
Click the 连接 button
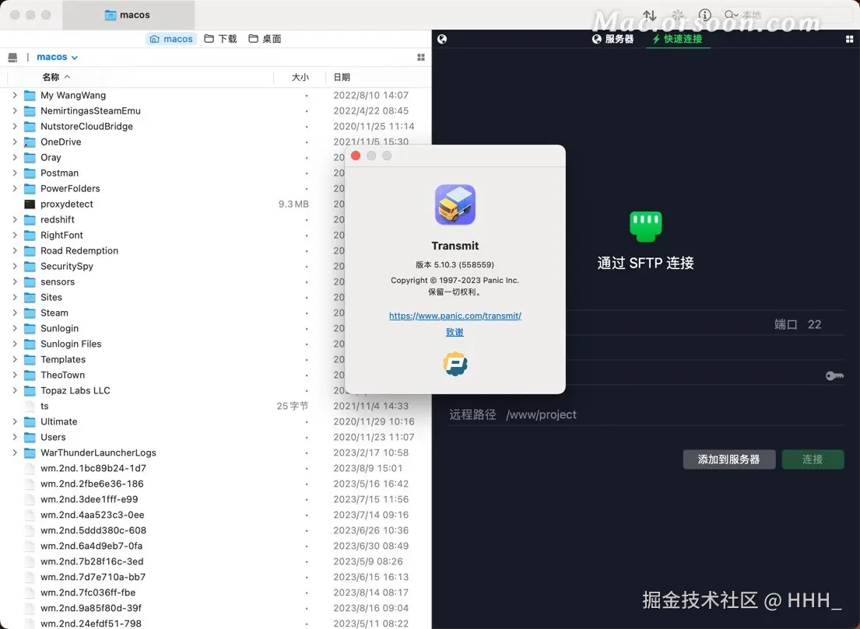pyautogui.click(x=813, y=460)
